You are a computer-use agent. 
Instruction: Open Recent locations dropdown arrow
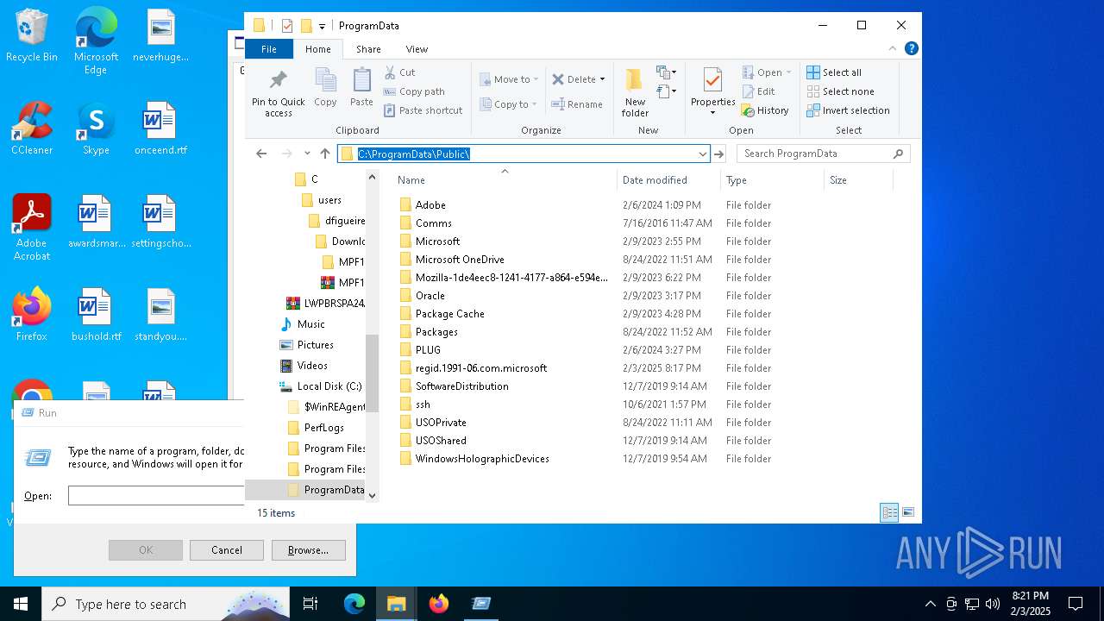pos(307,154)
